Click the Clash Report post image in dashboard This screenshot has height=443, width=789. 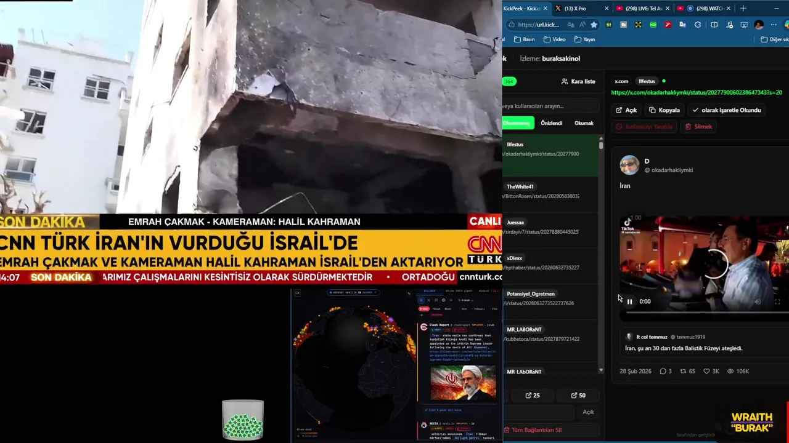(x=463, y=383)
